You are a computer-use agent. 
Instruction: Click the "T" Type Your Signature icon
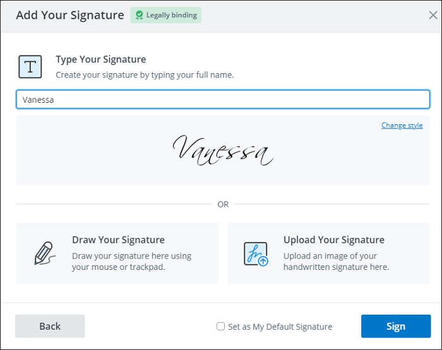(30, 66)
